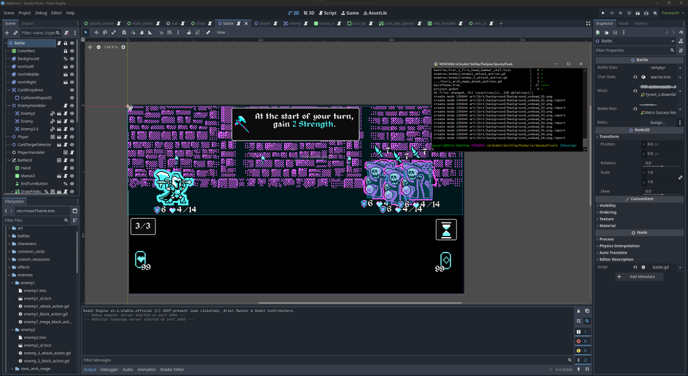Open Battle node's attached script icon
This screenshot has height=376, width=688.
point(58,43)
